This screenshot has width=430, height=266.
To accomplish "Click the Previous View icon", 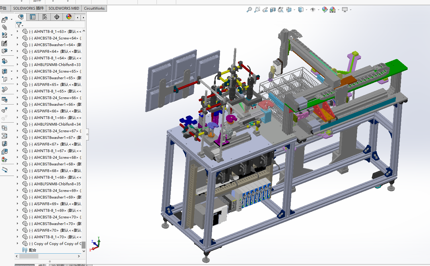I will click(x=265, y=10).
